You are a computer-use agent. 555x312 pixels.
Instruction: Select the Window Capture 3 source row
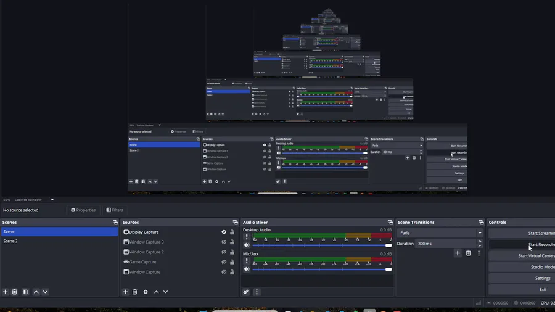(x=179, y=242)
